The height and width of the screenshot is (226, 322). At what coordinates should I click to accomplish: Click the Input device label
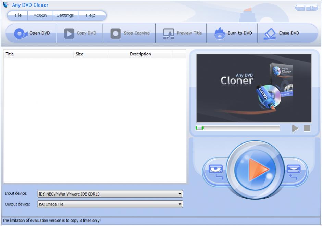(16, 193)
